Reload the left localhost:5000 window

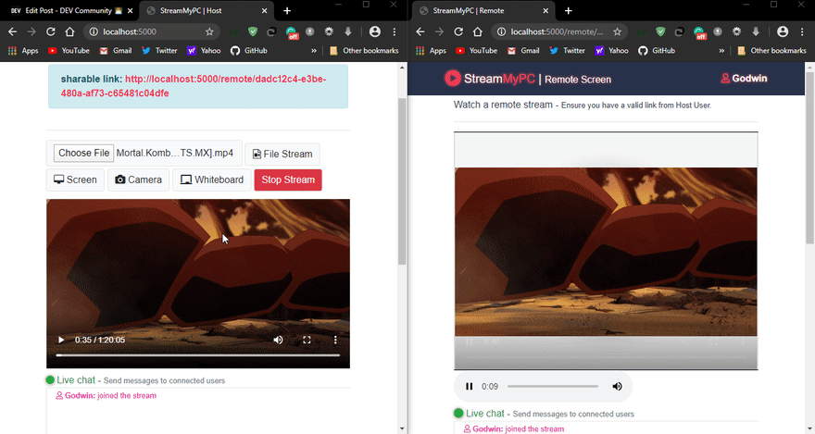pyautogui.click(x=50, y=31)
